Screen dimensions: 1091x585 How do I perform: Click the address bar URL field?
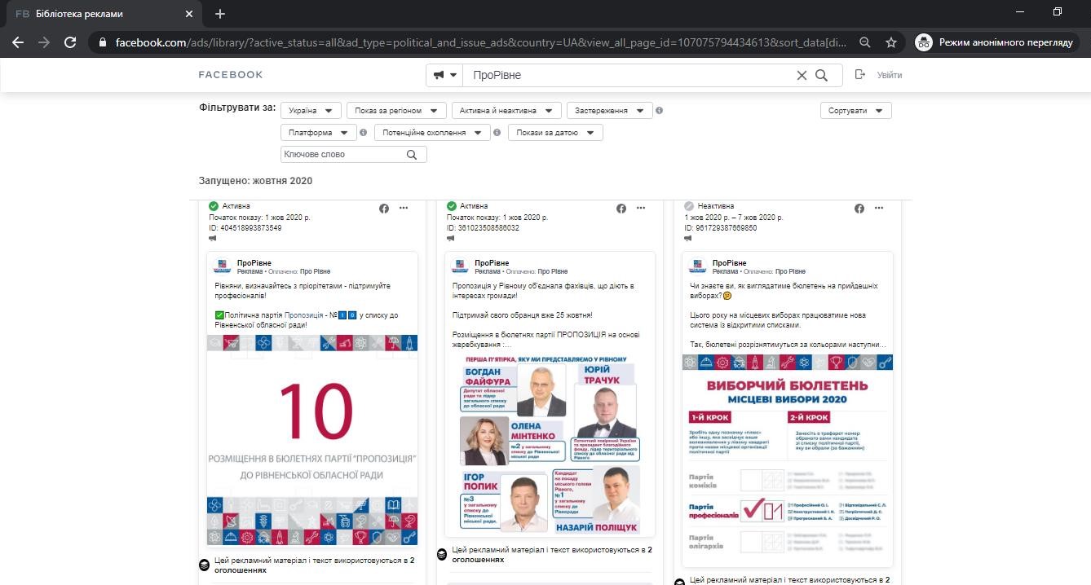(481, 42)
